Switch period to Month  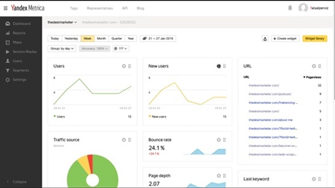click(101, 39)
